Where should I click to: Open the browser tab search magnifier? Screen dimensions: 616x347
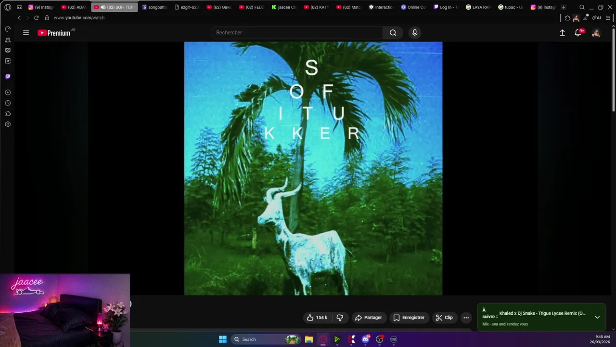click(x=582, y=7)
